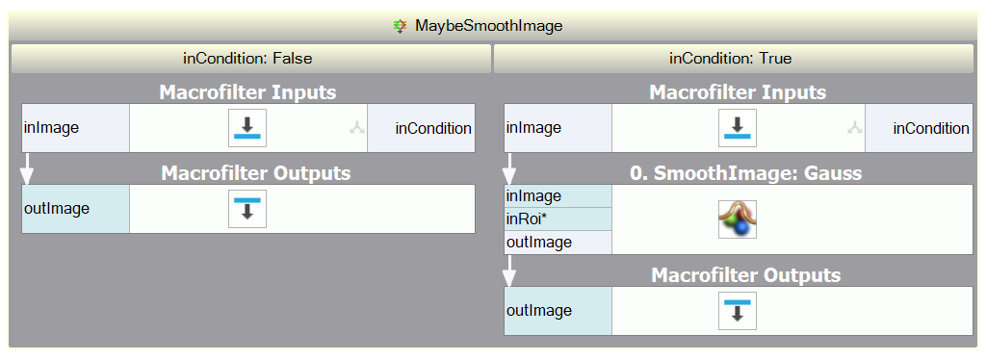The image size is (986, 360).
Task: Click the output icon in the False variant
Action: coord(247,209)
